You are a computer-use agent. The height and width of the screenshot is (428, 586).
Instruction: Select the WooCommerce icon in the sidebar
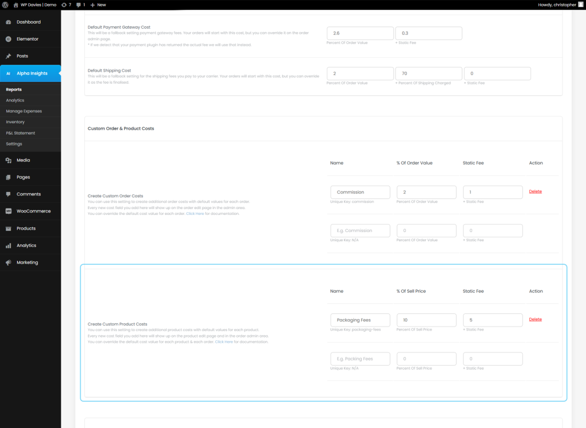point(8,211)
